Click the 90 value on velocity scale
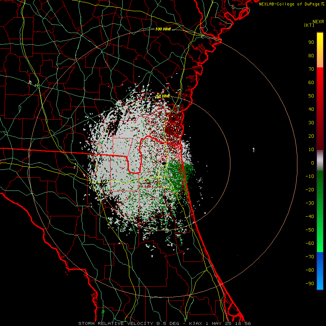The image size is (326, 326). pyautogui.click(x=311, y=42)
